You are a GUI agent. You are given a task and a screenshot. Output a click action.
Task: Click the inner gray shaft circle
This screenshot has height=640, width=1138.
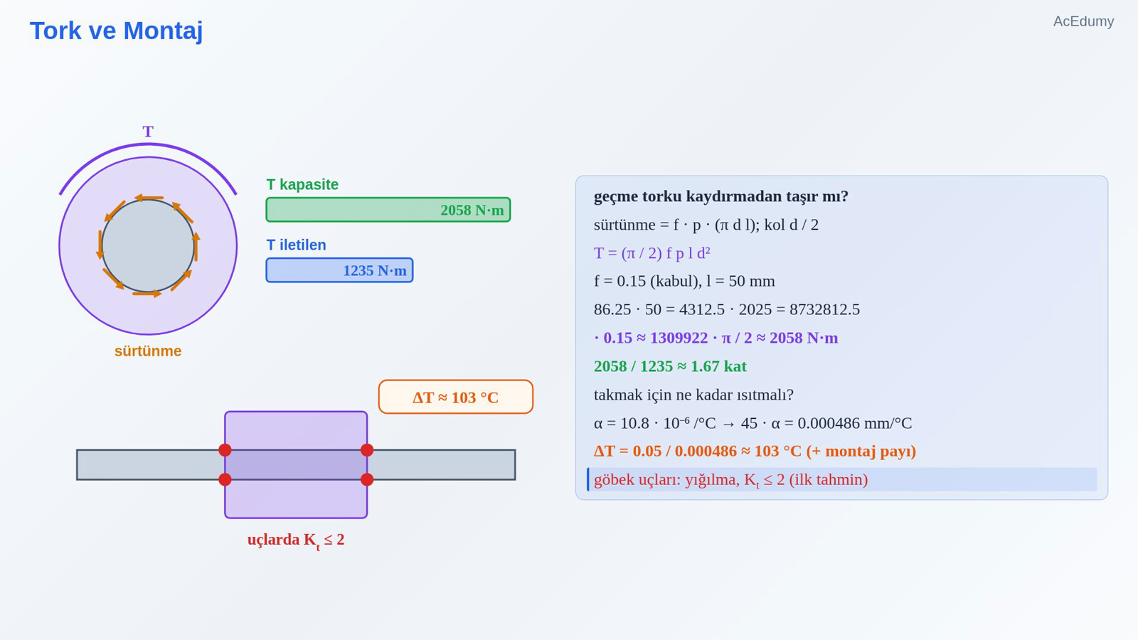[x=148, y=246]
